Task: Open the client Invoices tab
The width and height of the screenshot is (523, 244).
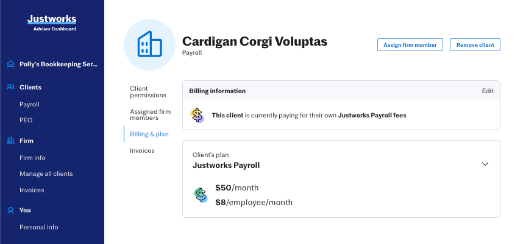Action: coord(142,150)
